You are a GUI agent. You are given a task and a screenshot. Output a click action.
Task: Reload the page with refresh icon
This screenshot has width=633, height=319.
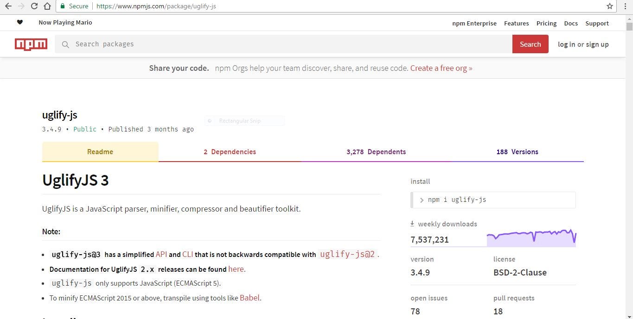point(34,6)
